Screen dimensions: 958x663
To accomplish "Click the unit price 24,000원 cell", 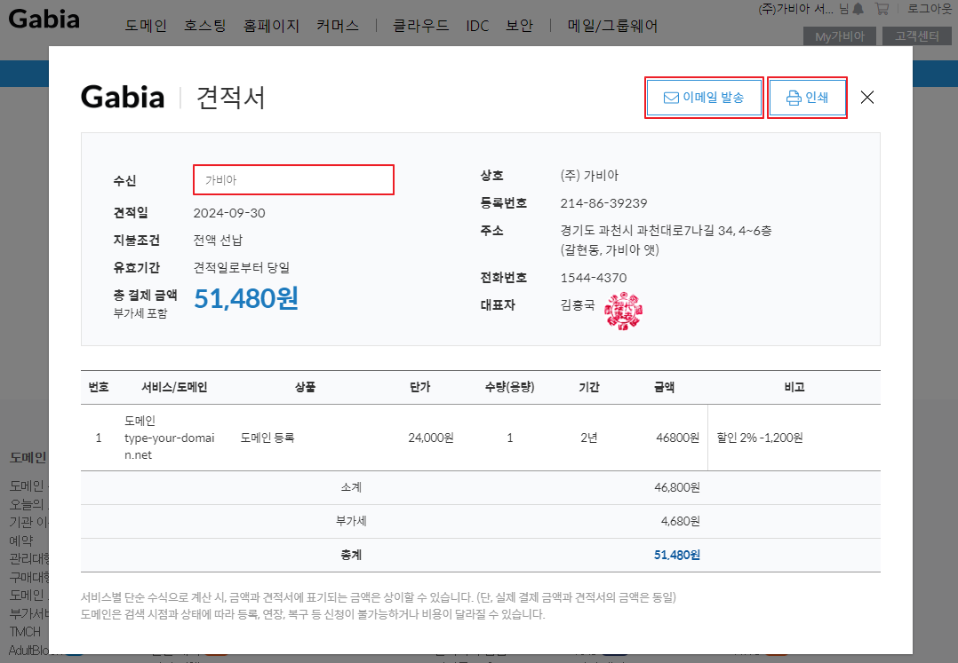I will (431, 438).
